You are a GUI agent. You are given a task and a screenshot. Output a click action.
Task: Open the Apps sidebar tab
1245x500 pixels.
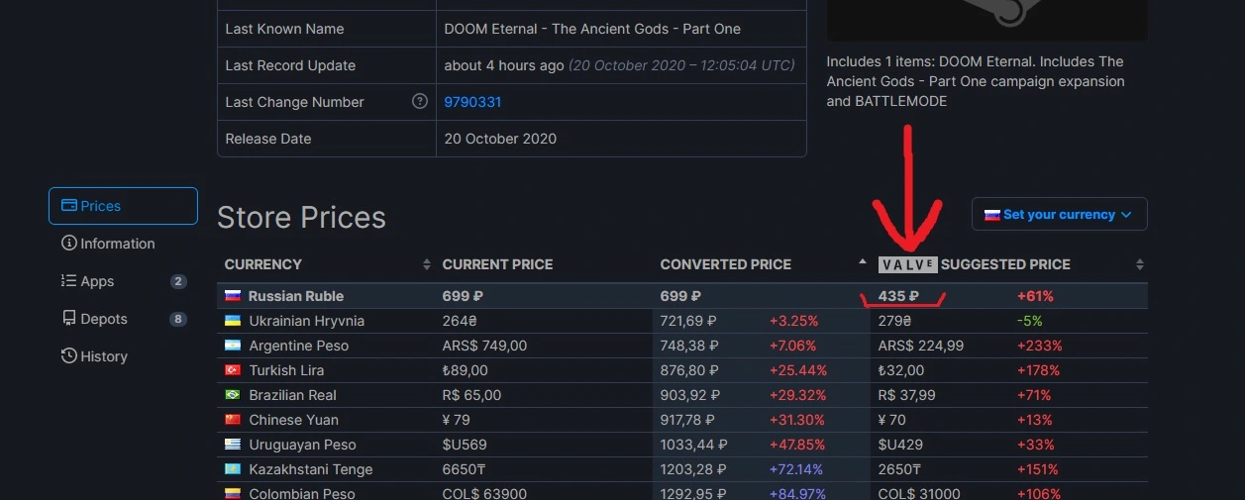point(123,281)
